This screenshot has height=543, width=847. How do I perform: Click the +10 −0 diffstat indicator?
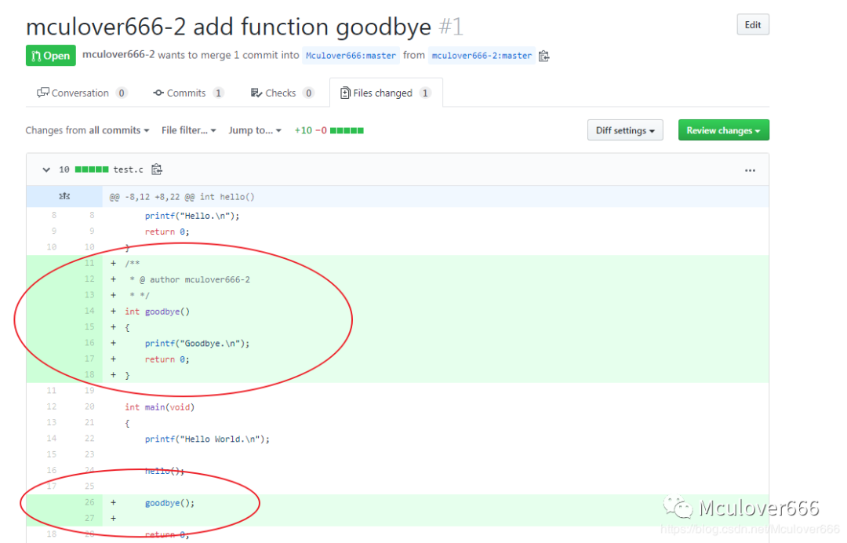(329, 130)
